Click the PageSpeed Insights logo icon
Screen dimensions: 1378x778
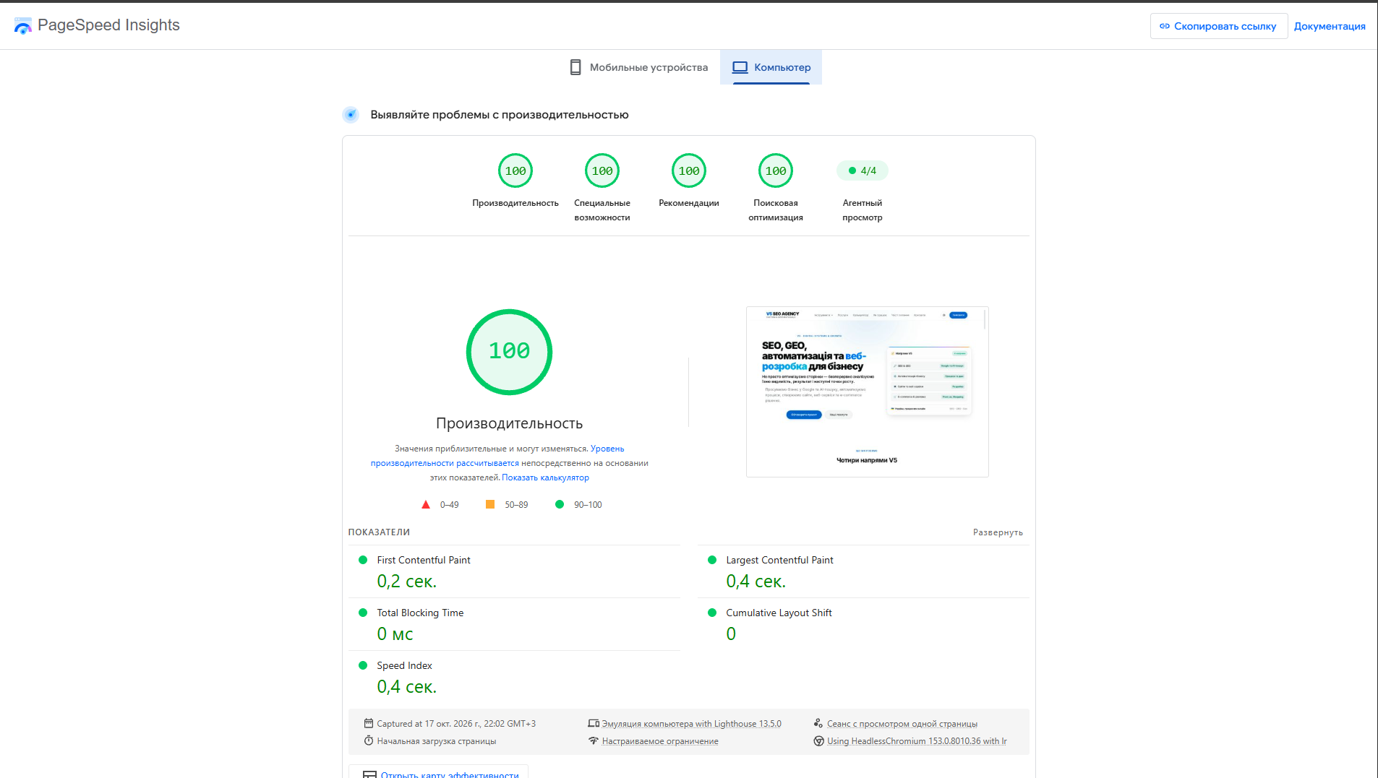(x=23, y=26)
